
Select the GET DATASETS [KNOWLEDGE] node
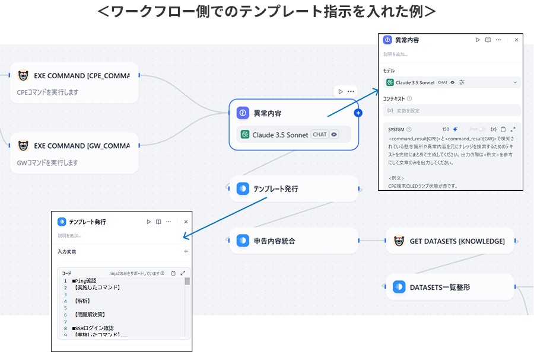click(x=450, y=241)
